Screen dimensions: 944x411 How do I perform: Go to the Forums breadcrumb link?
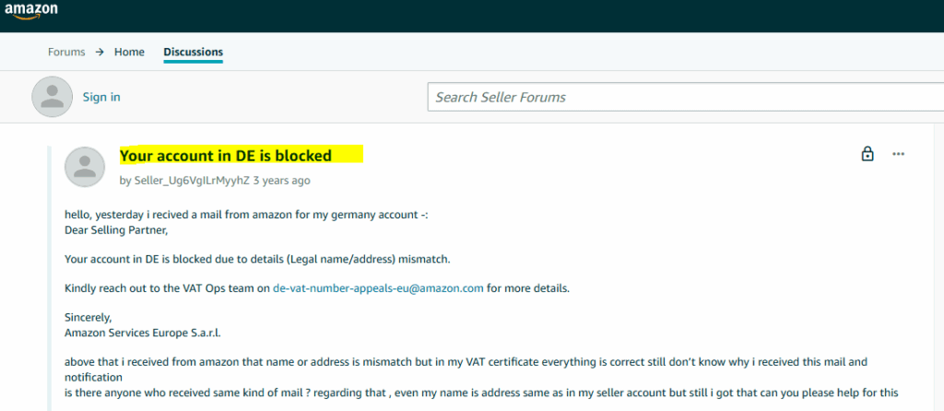(x=66, y=52)
